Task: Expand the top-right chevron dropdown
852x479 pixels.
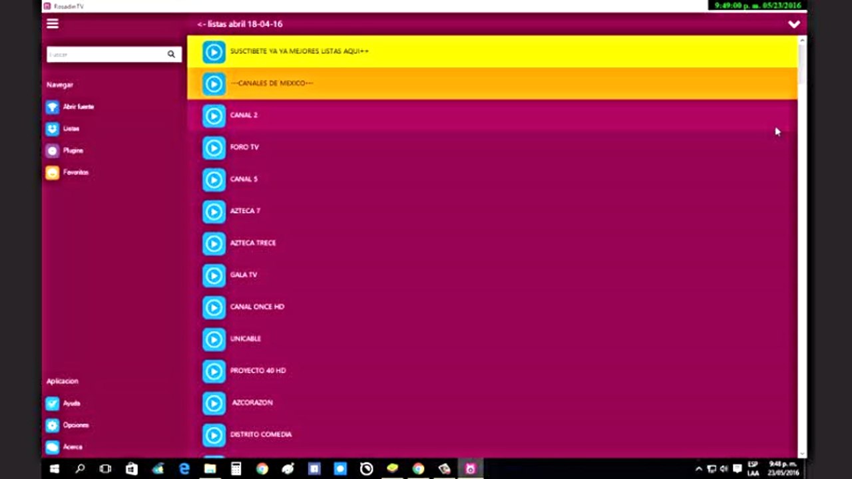Action: pyautogui.click(x=794, y=25)
